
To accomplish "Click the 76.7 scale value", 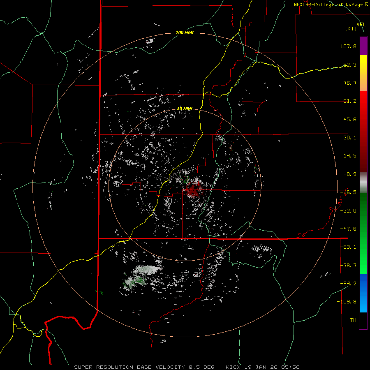I will [350, 83].
